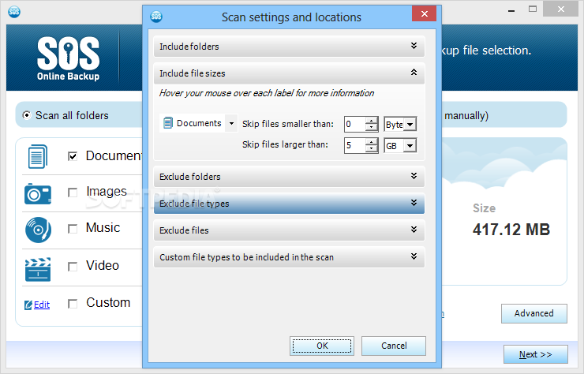This screenshot has width=584, height=374.
Task: Click the 'Hover your mouse over each label' hint
Action: (267, 93)
